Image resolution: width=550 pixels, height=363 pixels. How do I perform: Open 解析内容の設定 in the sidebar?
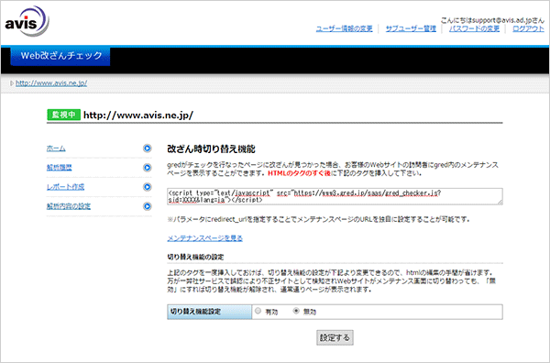tap(69, 206)
